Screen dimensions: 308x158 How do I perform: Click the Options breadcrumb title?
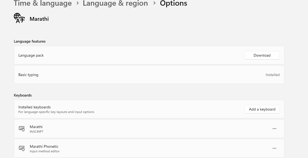pyautogui.click(x=173, y=3)
